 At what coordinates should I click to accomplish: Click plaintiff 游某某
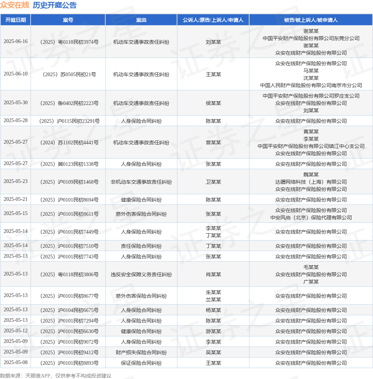click(x=213, y=332)
